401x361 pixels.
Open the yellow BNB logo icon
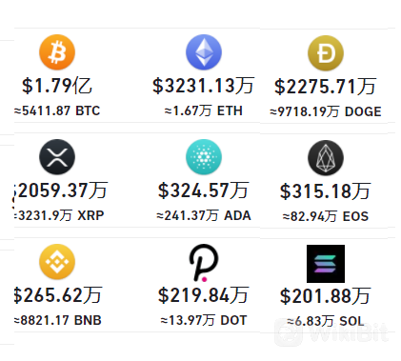tap(57, 262)
